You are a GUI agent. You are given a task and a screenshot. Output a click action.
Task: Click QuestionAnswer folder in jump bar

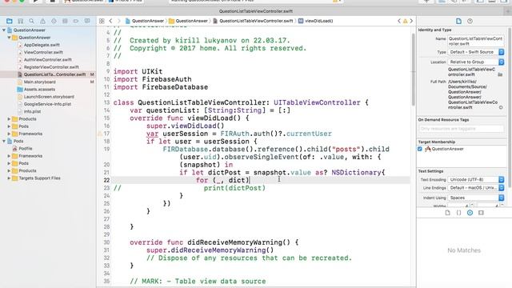point(189,21)
